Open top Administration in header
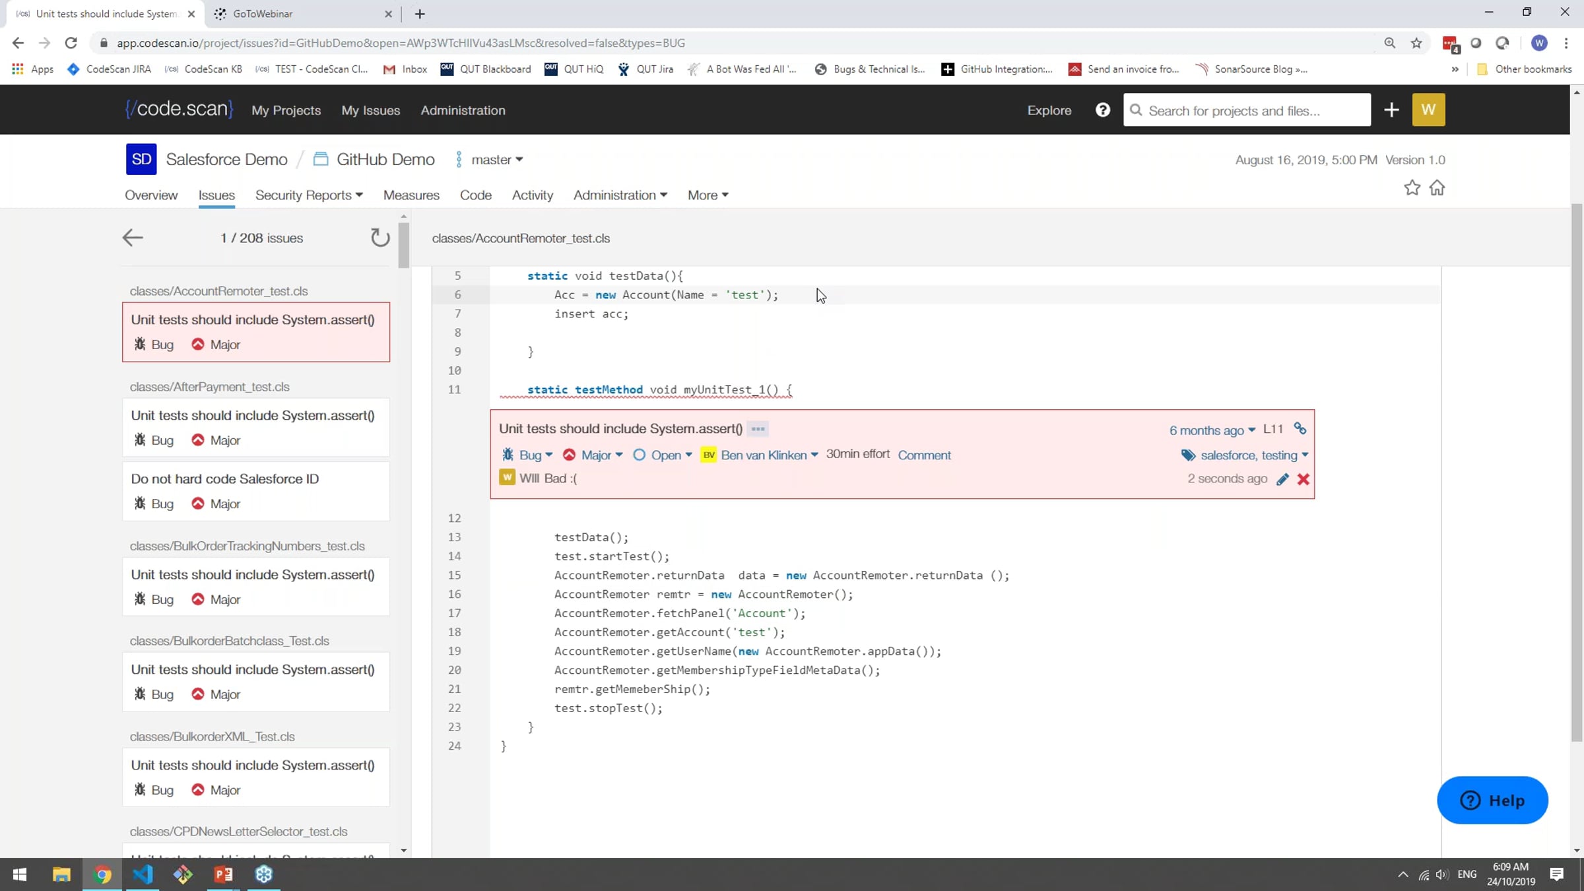 463,110
